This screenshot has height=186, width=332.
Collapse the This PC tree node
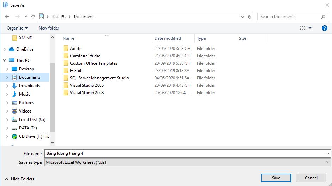[5, 60]
